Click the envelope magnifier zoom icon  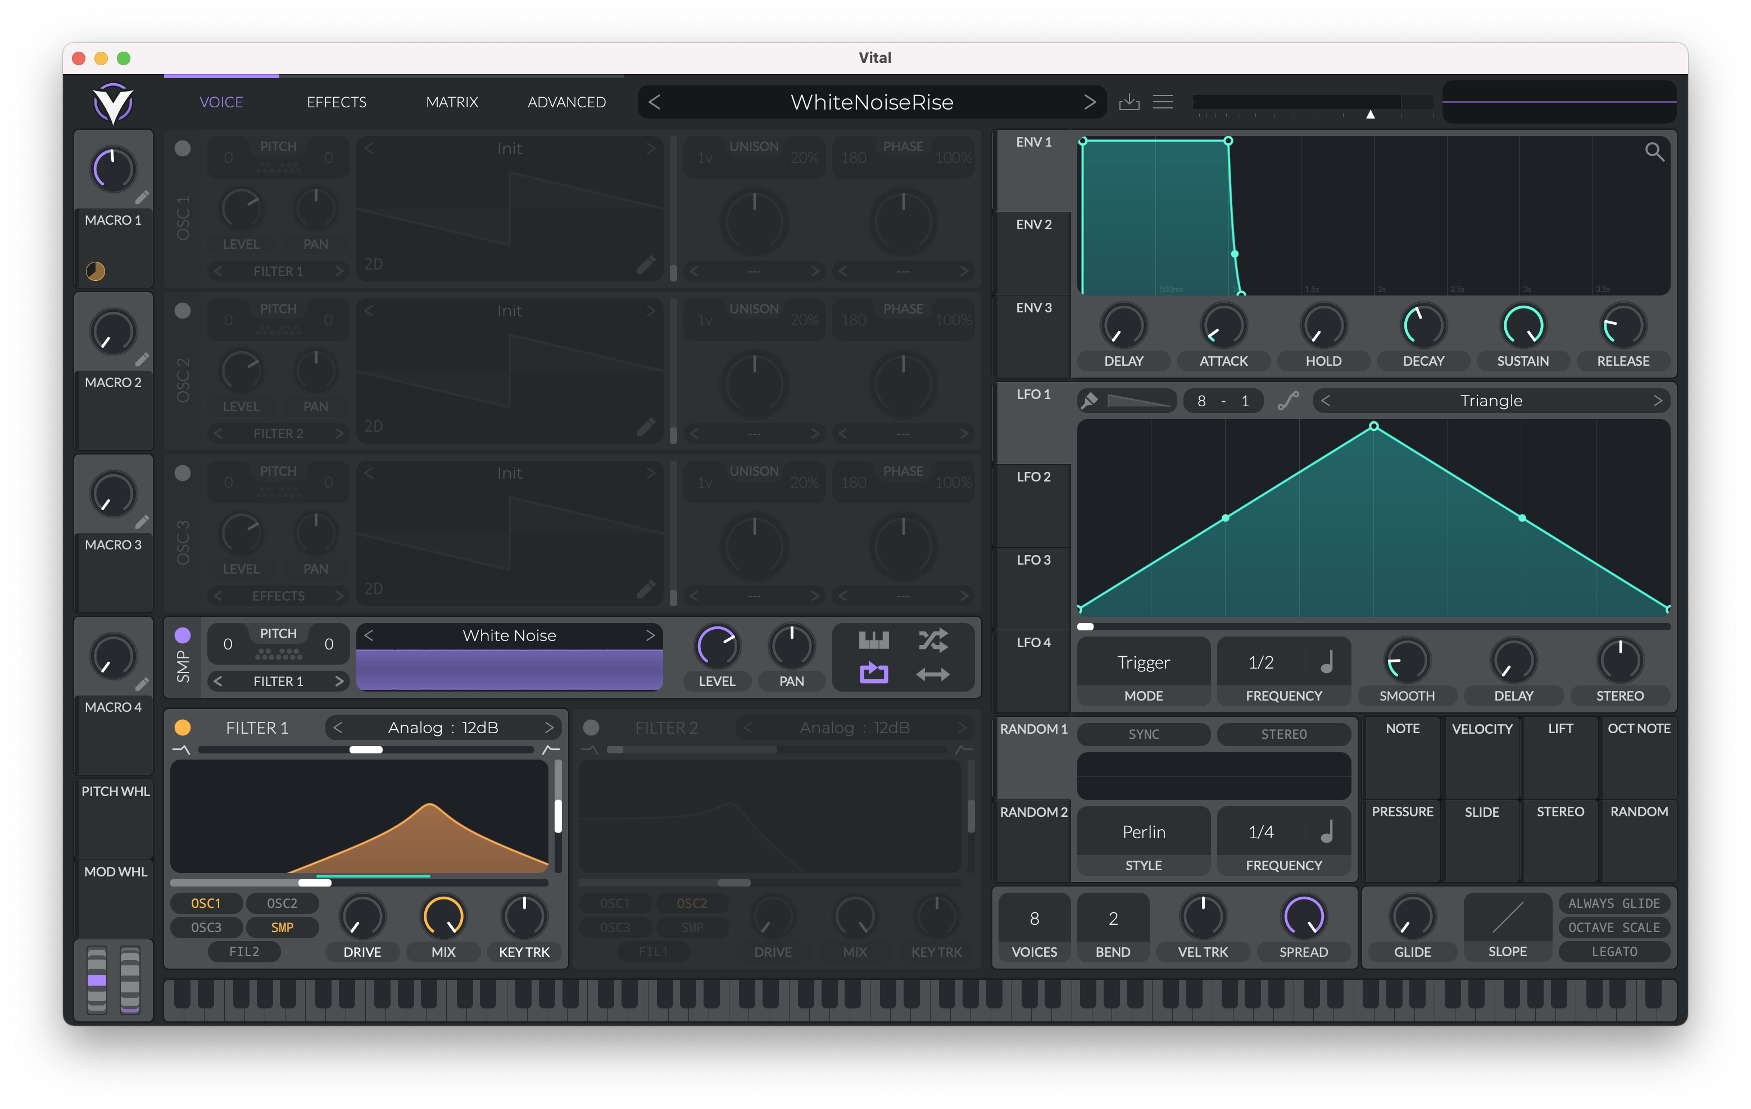1654,151
